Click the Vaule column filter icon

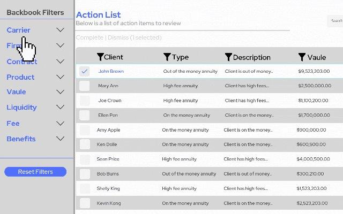(x=302, y=57)
